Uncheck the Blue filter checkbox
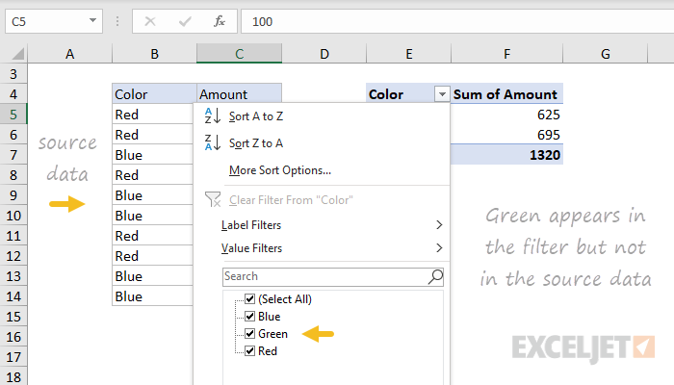The image size is (674, 385). (x=250, y=317)
